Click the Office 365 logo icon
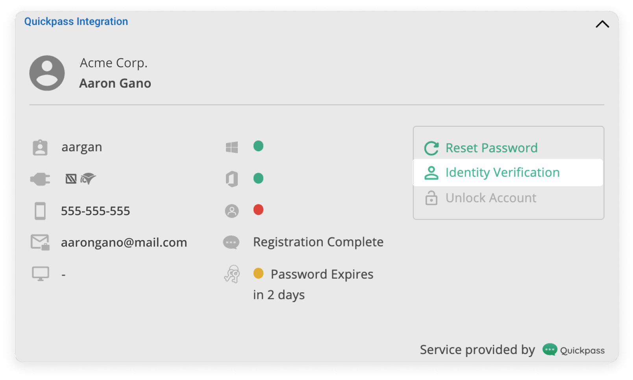 [232, 179]
